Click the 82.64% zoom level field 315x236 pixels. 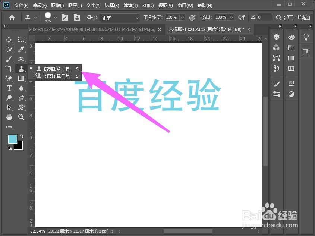38,232
